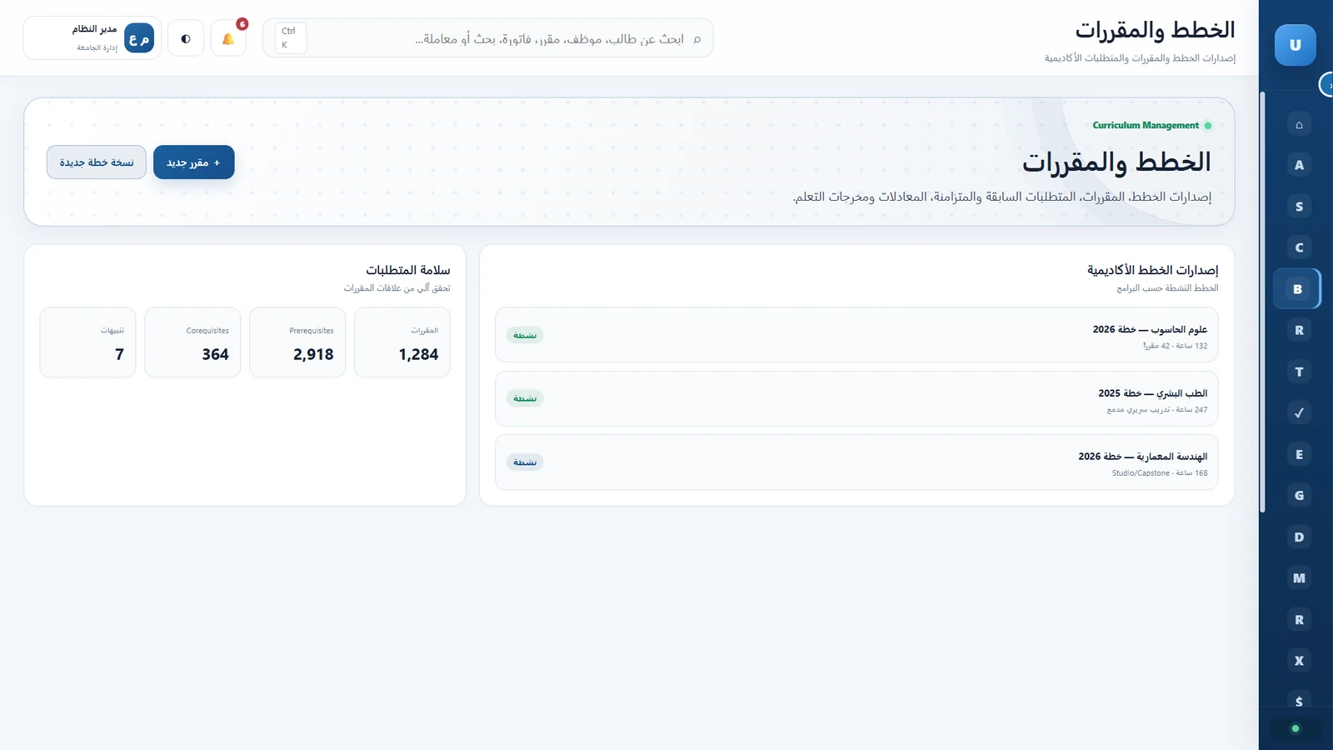Click the sidebar vertical scrollbar

click(x=1262, y=302)
